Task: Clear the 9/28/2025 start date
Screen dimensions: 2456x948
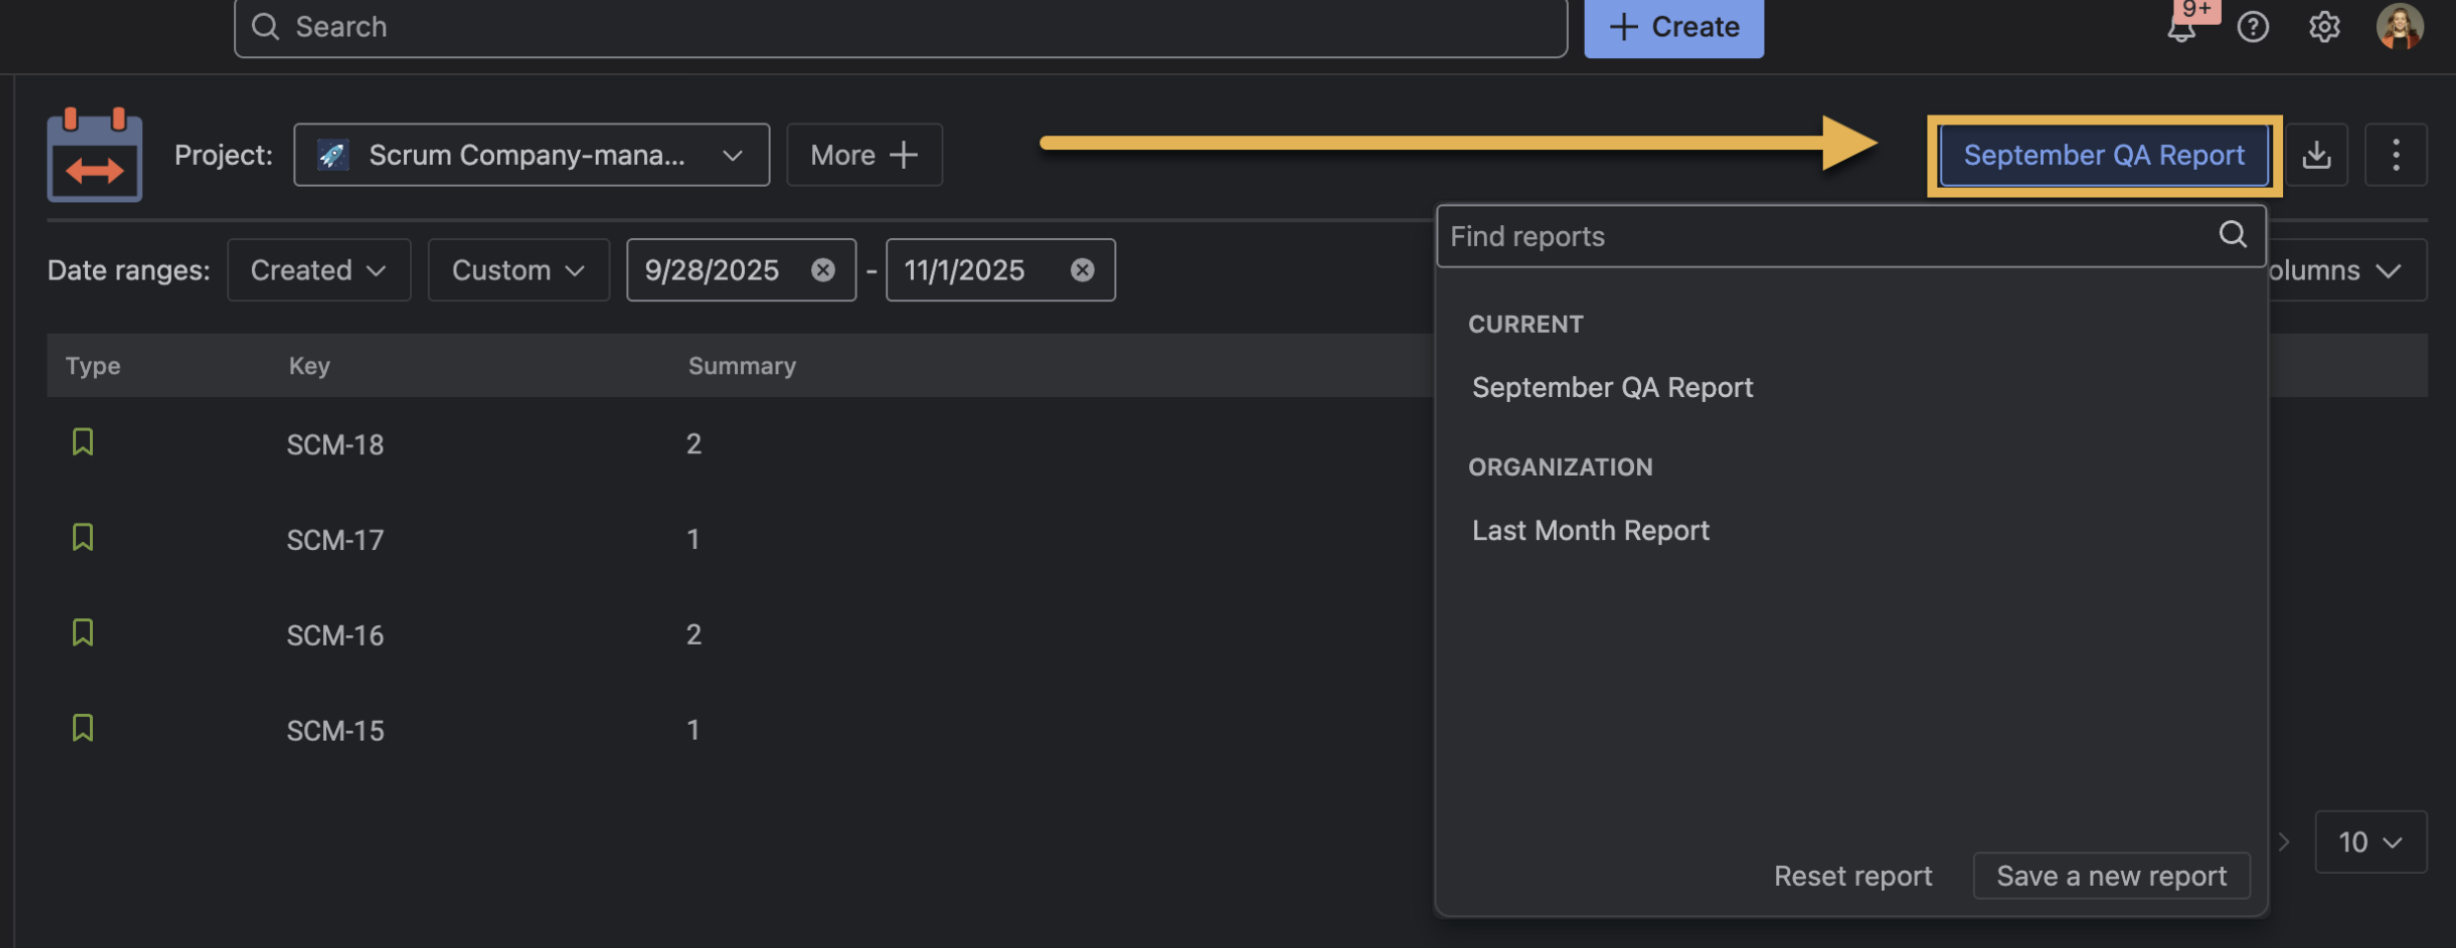Action: coord(822,270)
